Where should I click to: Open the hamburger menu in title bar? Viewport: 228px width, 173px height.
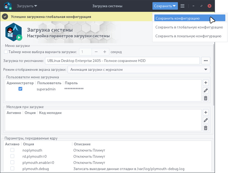(x=182, y=6)
